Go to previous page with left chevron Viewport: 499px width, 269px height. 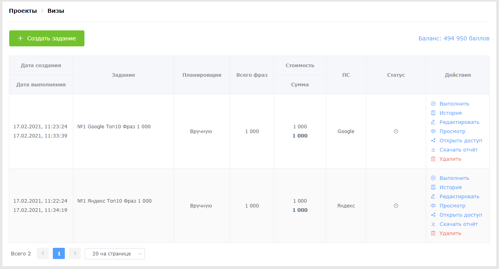[43, 253]
